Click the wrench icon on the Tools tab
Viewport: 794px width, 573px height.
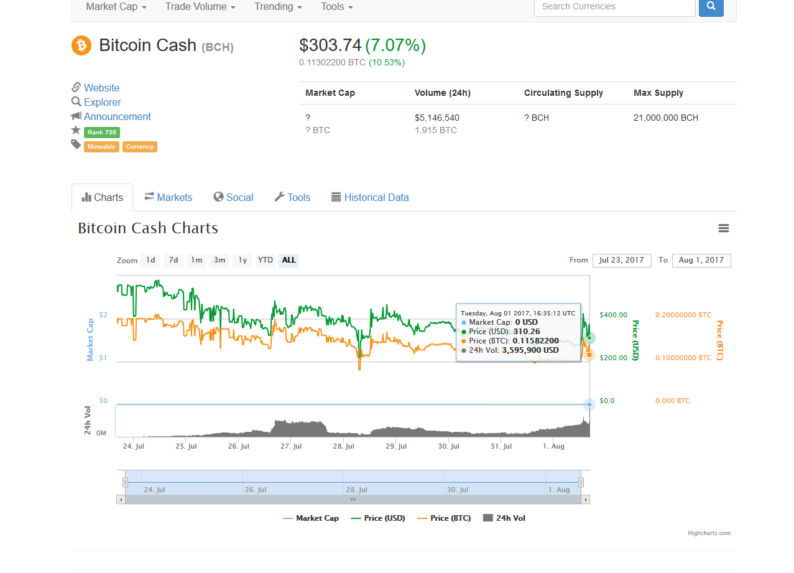point(280,197)
